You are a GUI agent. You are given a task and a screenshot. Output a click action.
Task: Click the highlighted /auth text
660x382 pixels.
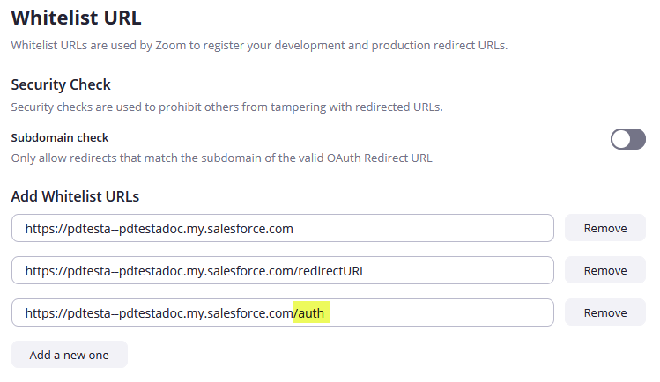tap(311, 312)
